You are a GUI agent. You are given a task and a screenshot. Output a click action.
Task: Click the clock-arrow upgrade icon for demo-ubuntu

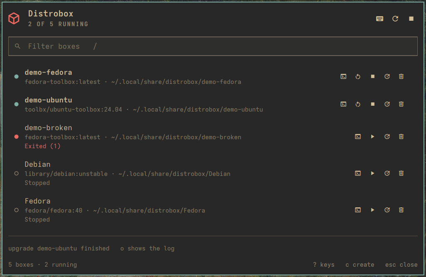[387, 104]
